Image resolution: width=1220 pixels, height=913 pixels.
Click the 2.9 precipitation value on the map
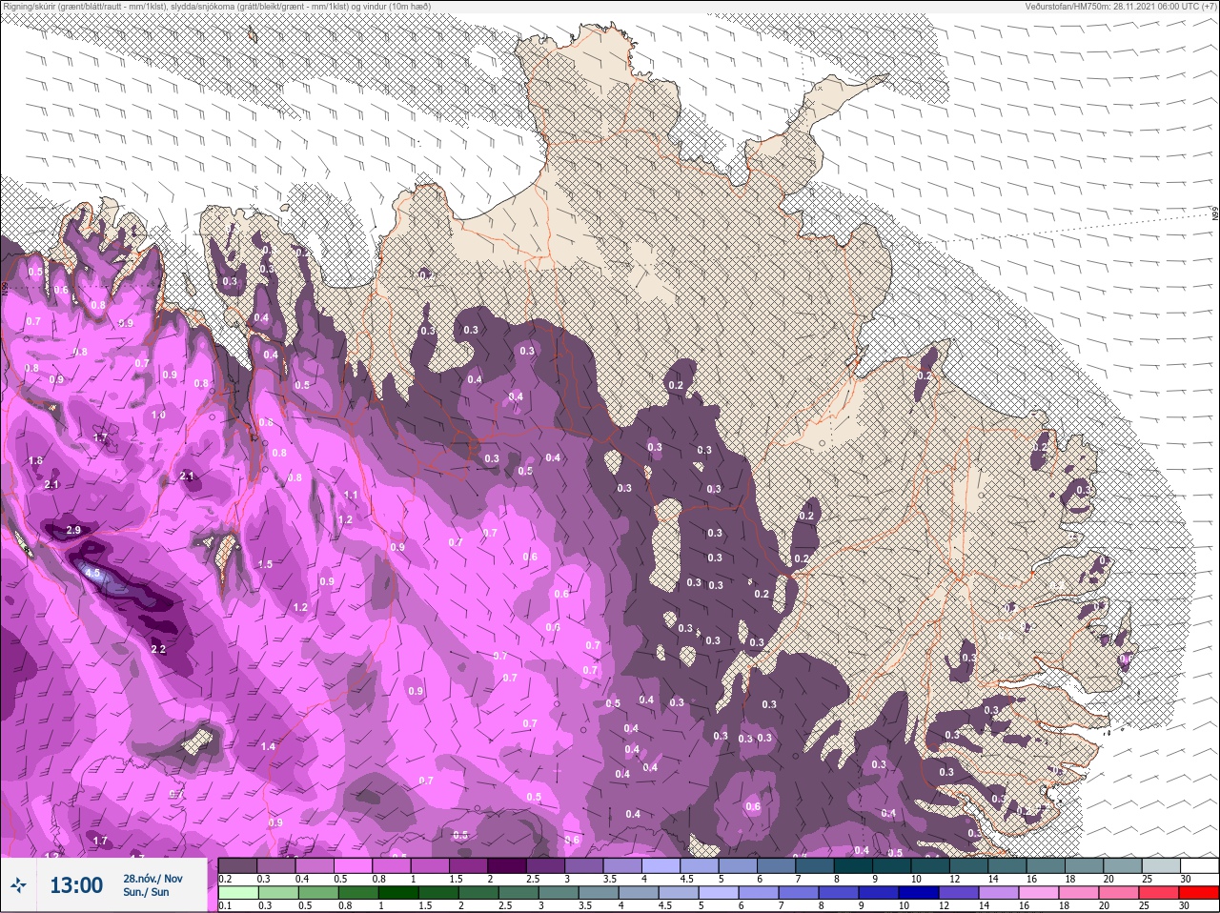[x=73, y=530]
